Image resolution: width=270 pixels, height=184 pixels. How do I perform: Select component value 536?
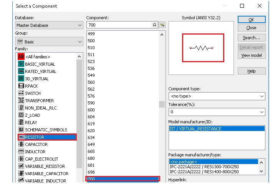click(91, 68)
